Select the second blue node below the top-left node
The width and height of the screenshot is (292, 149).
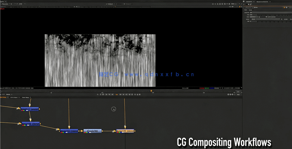31,124
